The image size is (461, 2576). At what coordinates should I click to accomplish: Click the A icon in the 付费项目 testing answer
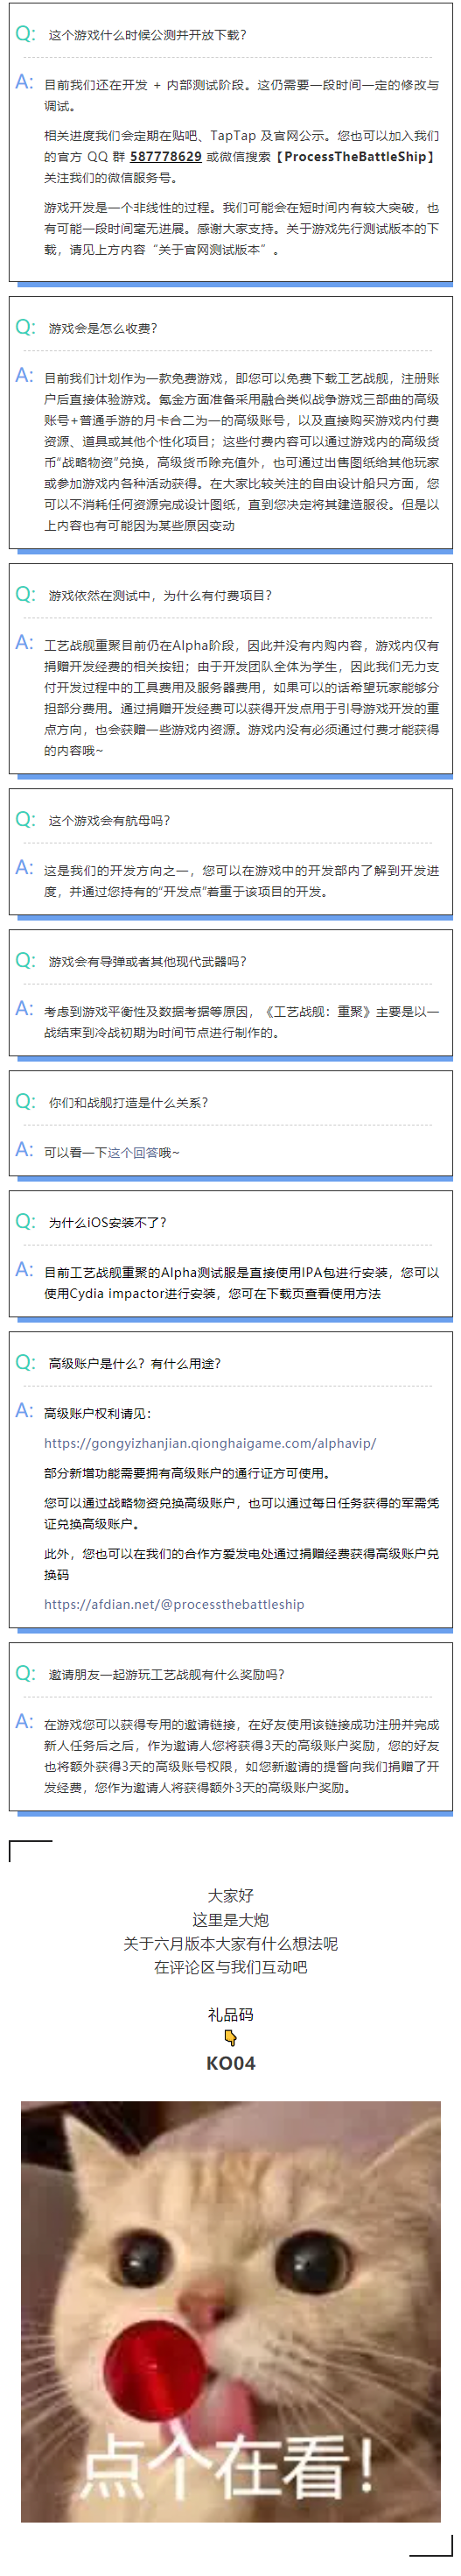tap(25, 643)
